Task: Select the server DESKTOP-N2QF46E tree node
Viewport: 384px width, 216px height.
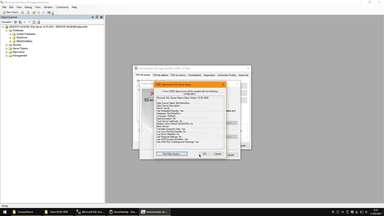Action: pyautogui.click(x=48, y=27)
